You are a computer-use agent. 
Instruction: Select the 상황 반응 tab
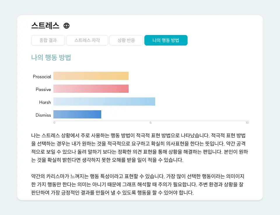coord(126,40)
